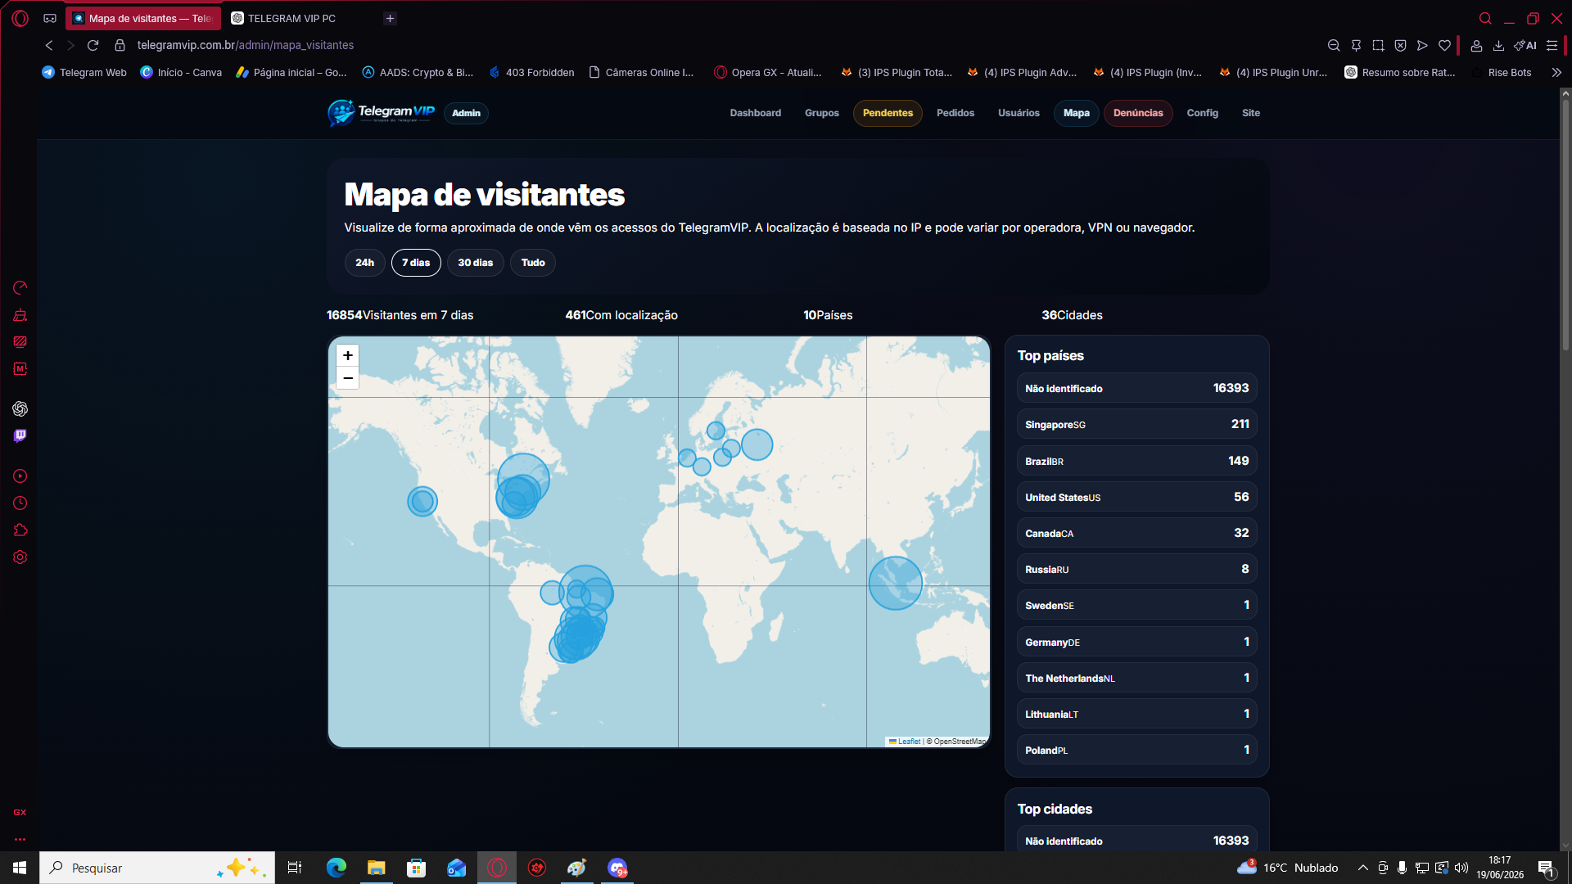The image size is (1572, 884).
Task: Go back with the browser back arrow
Action: (49, 45)
